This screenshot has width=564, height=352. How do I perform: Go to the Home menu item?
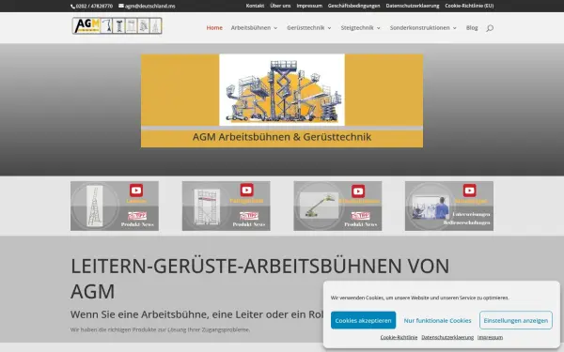click(x=214, y=28)
